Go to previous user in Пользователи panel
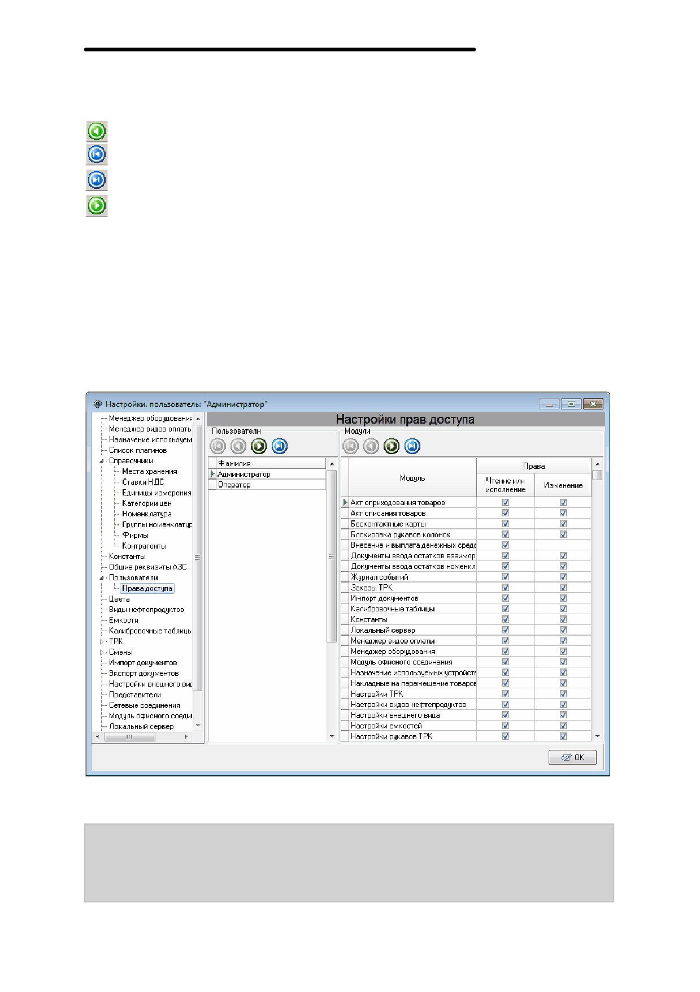The image size is (700, 992). pyautogui.click(x=238, y=446)
